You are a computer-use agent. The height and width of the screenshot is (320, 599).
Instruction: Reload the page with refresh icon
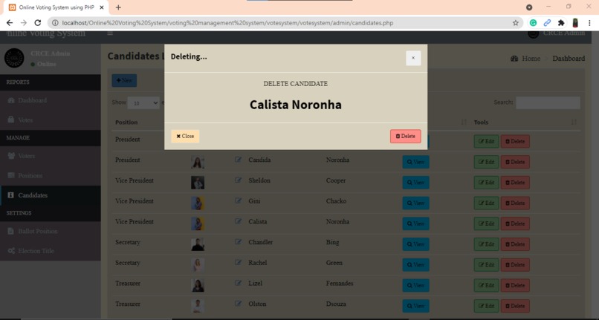click(x=37, y=23)
